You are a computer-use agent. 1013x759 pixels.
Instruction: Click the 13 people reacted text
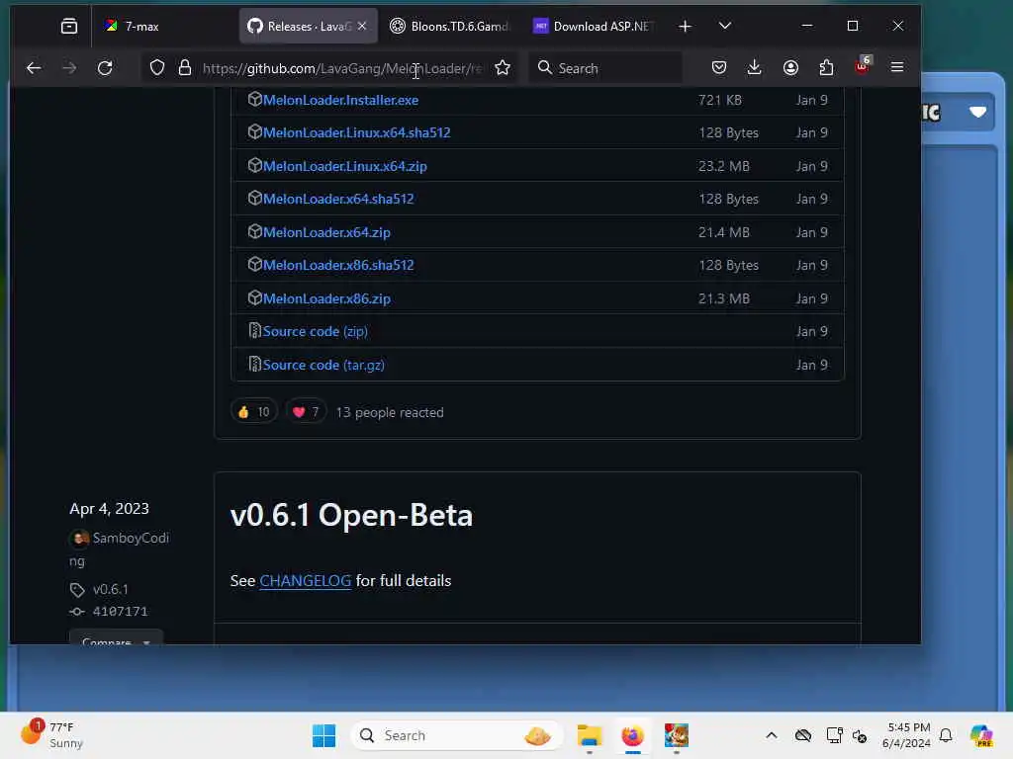point(390,412)
